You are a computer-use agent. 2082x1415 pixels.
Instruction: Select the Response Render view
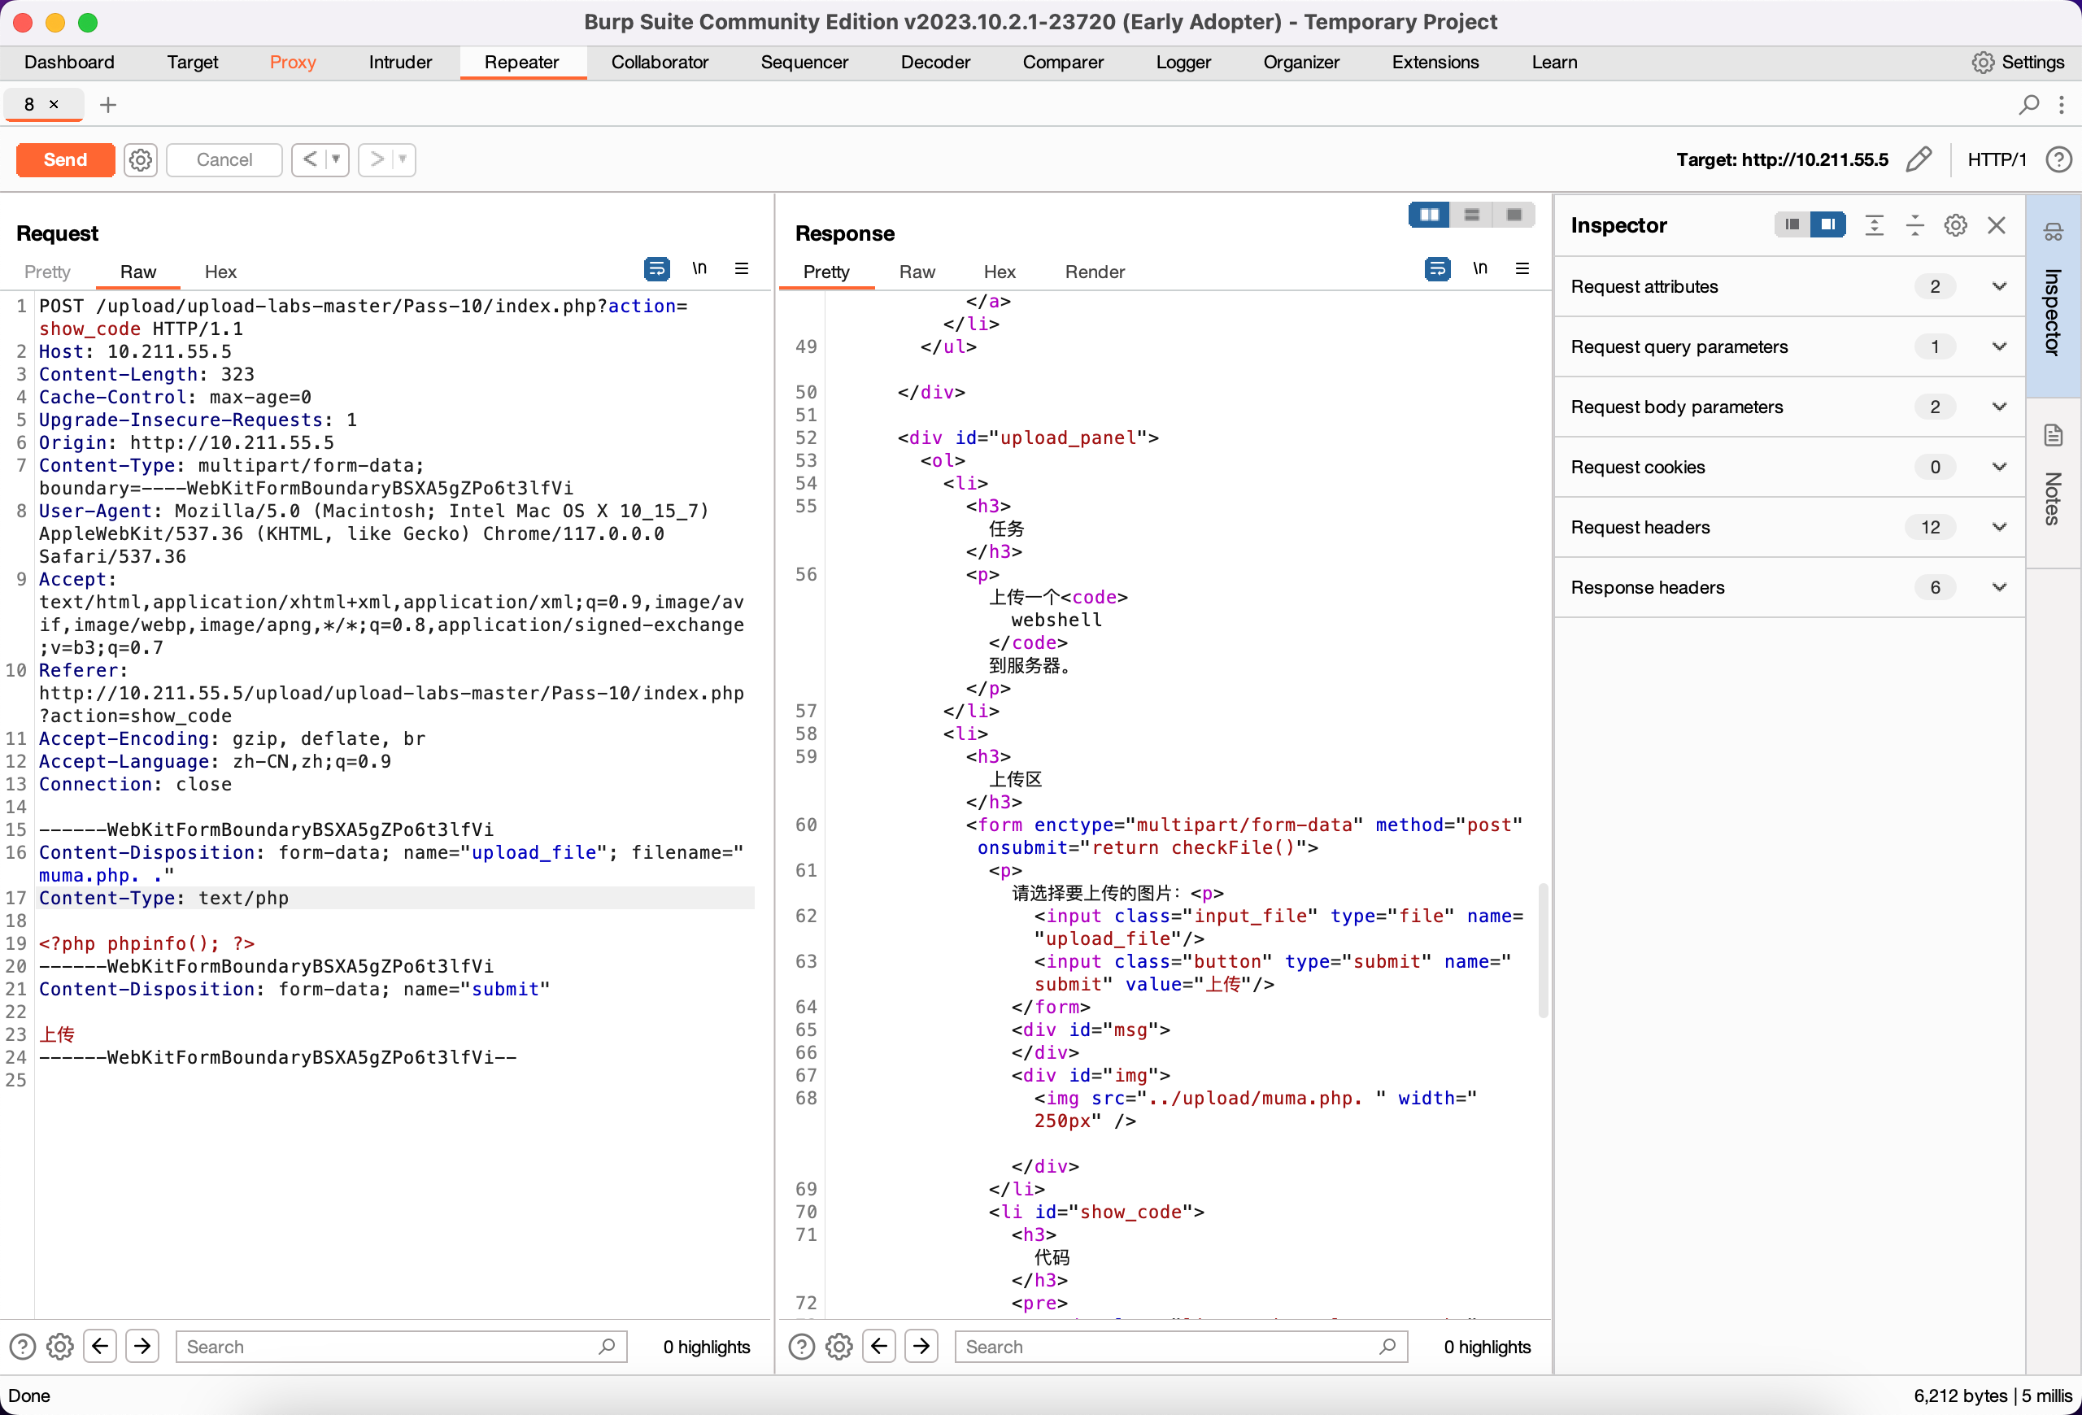1094,272
